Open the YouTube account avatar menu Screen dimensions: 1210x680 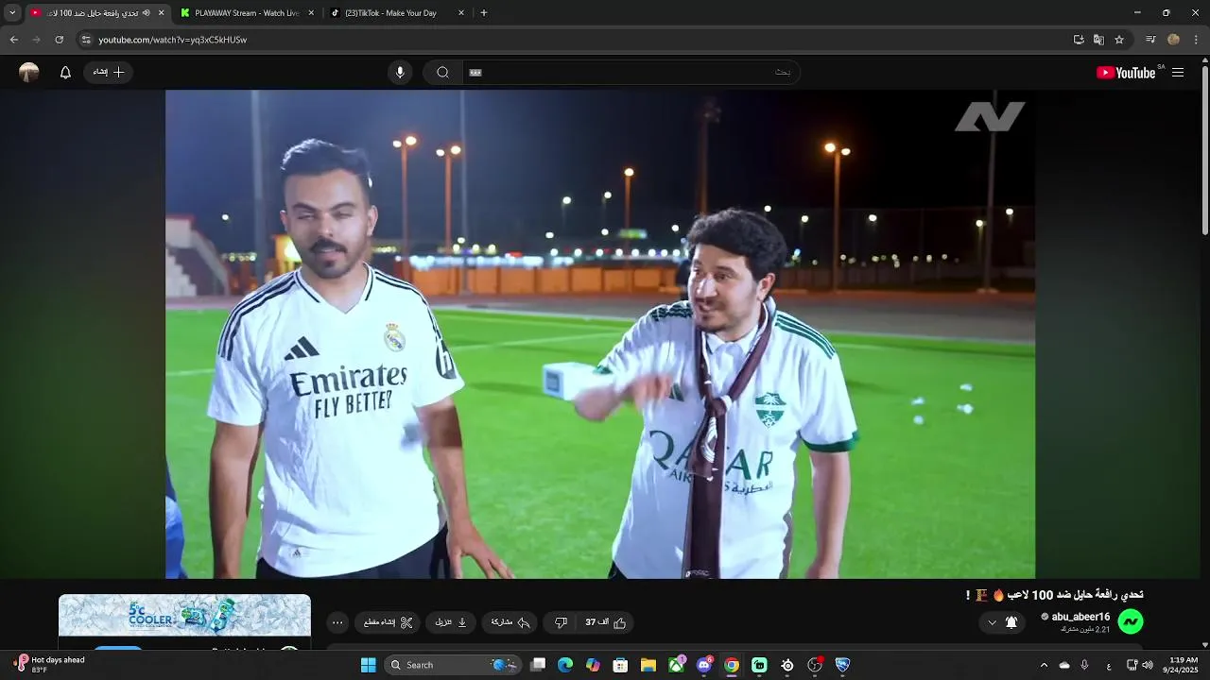(x=29, y=73)
